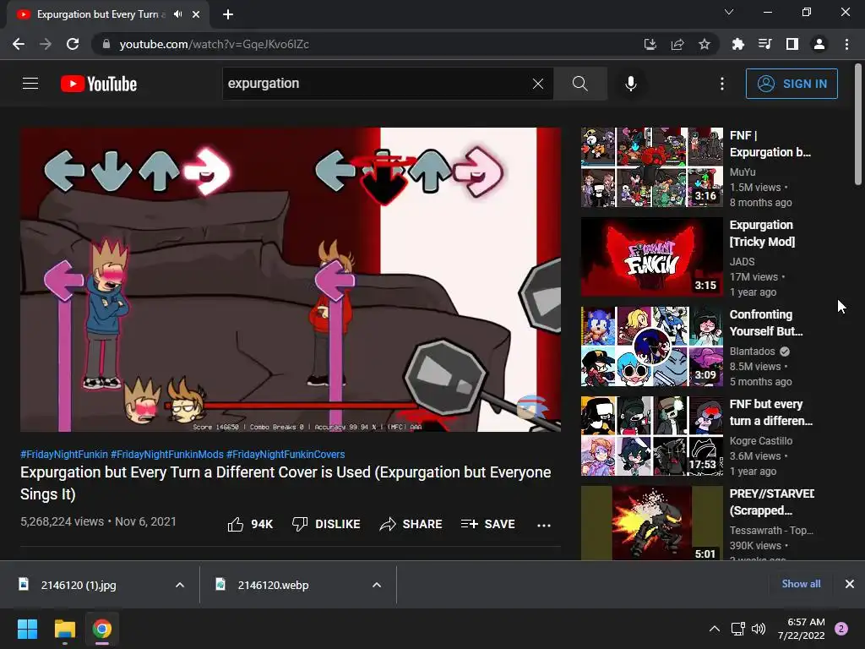Clear the search box with X icon
Image resolution: width=865 pixels, height=649 pixels.
[x=538, y=84]
